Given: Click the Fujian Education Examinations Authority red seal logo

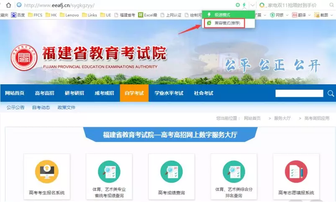Looking at the screenshot, I should pos(24,58).
